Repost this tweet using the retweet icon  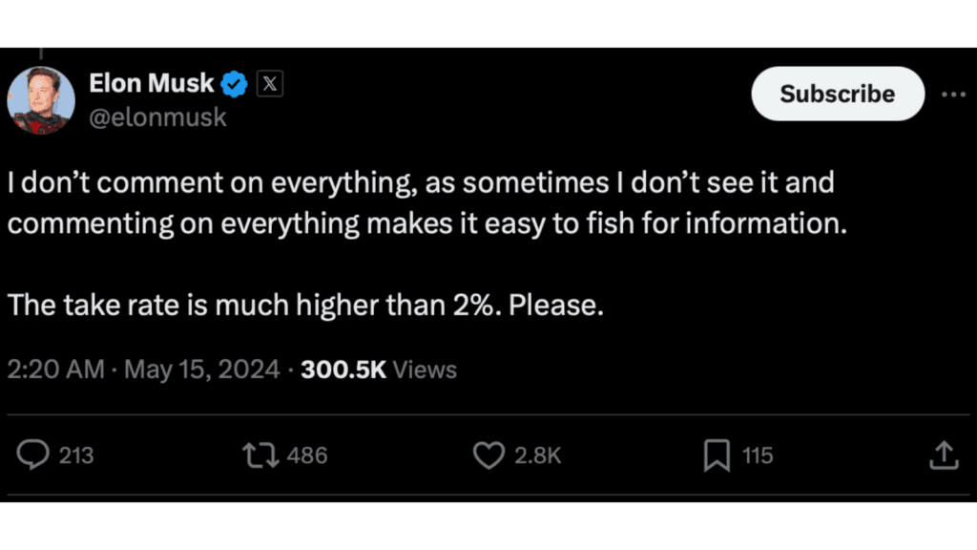pos(260,455)
